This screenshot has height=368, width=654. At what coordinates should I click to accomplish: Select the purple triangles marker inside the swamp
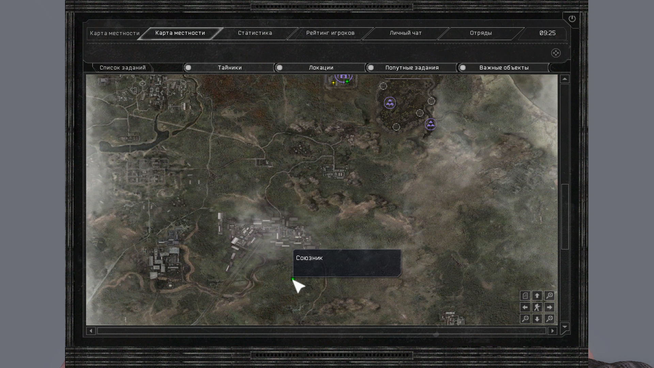(390, 103)
